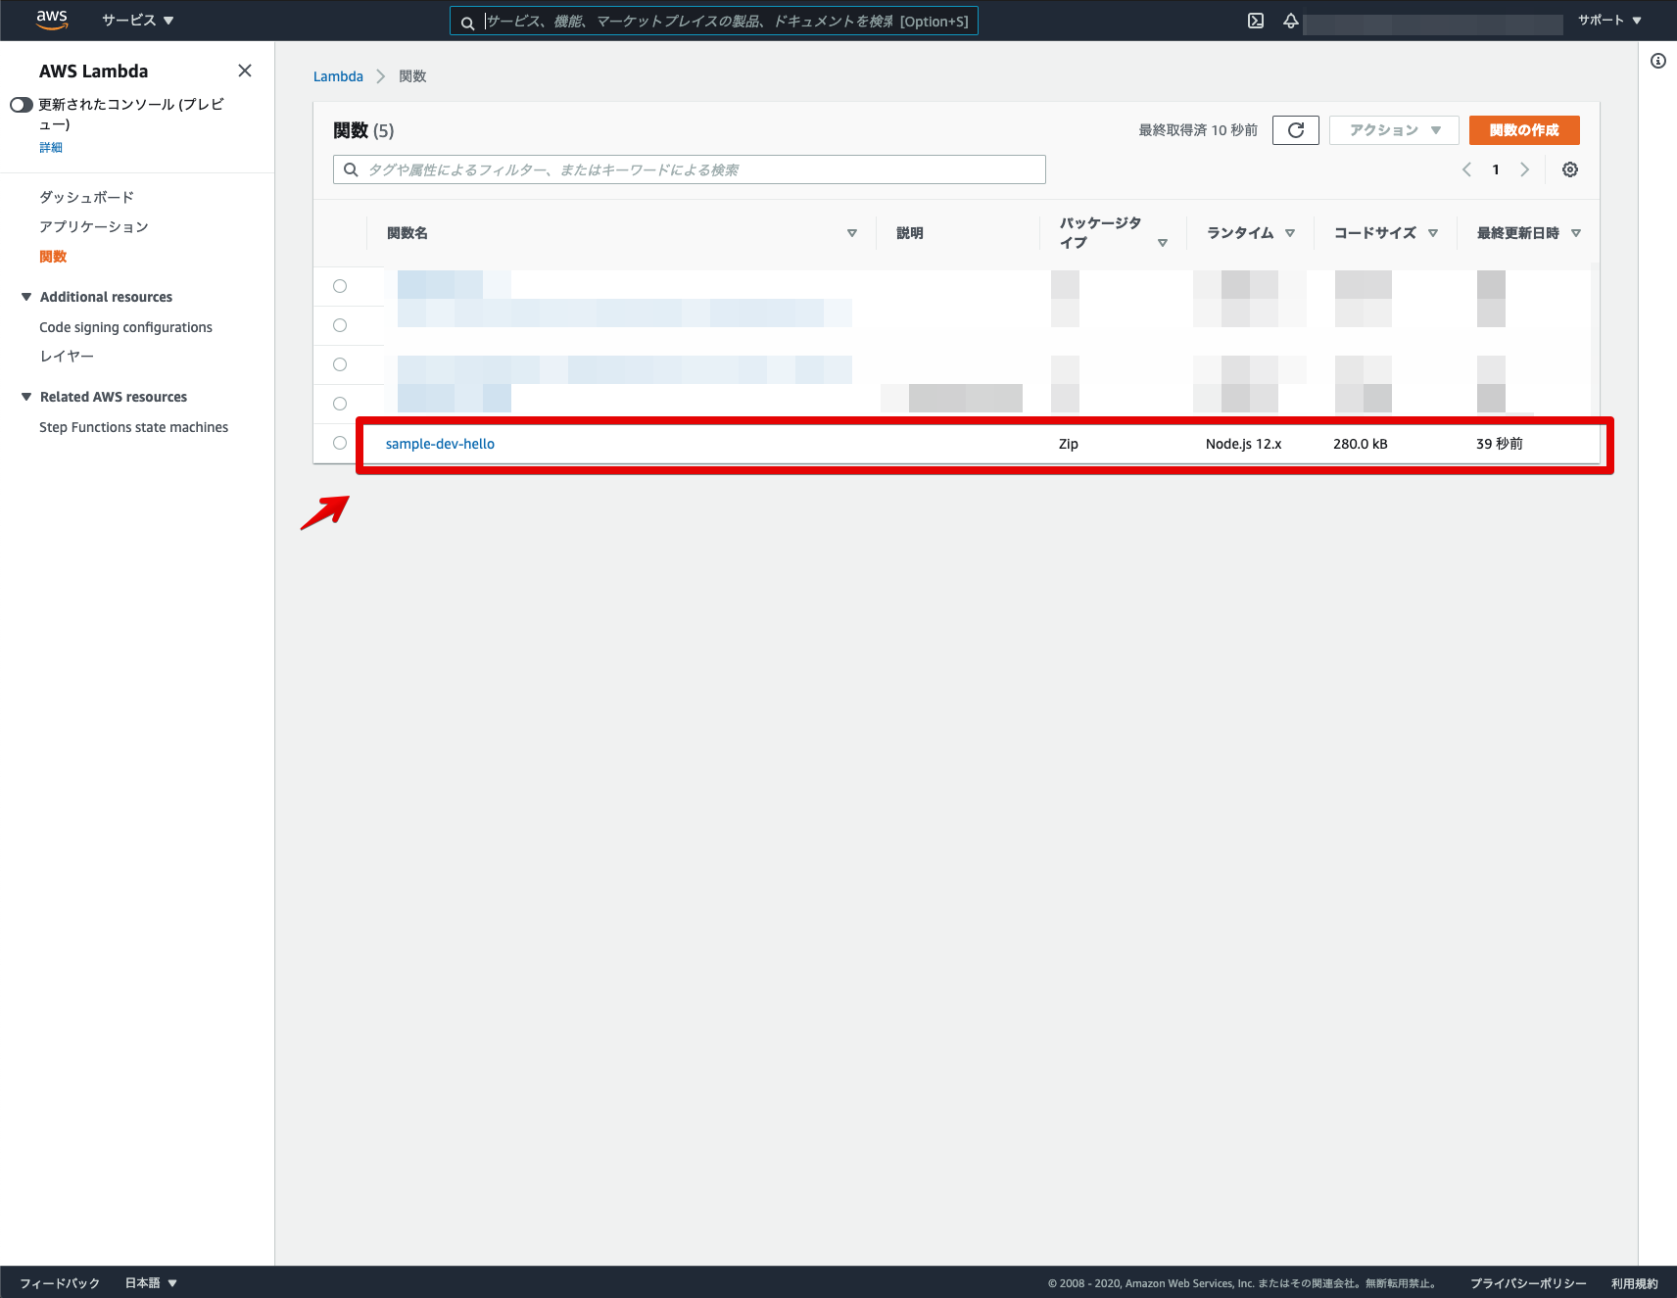Select the third function row radio button

pos(340,364)
